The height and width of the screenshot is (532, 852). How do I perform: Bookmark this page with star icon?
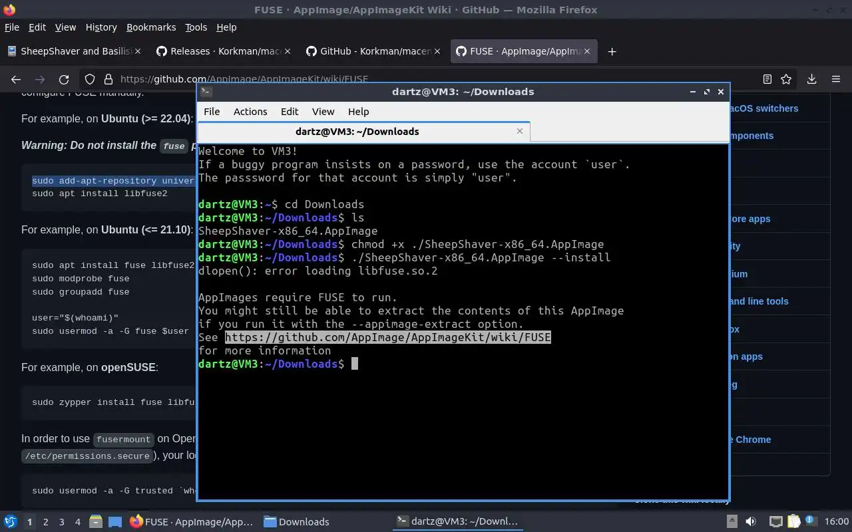[786, 79]
